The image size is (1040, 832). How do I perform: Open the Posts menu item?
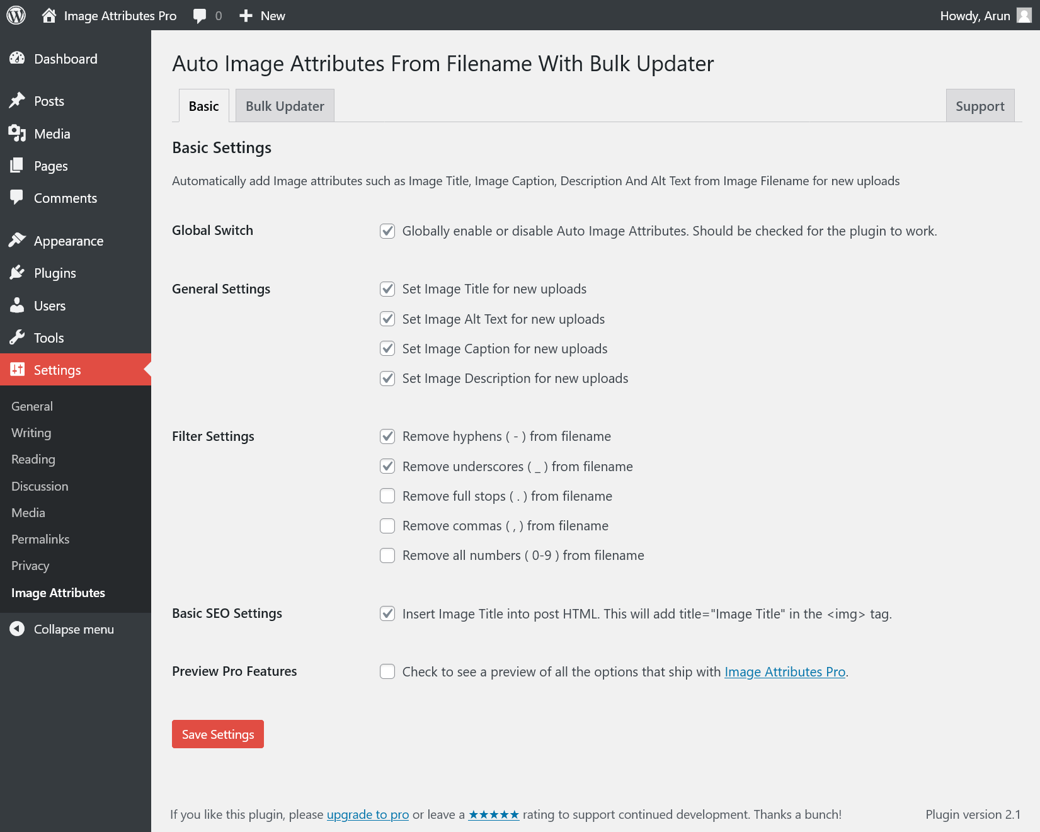point(49,101)
